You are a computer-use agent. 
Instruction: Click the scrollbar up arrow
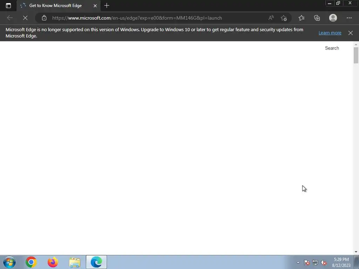[x=356, y=44]
